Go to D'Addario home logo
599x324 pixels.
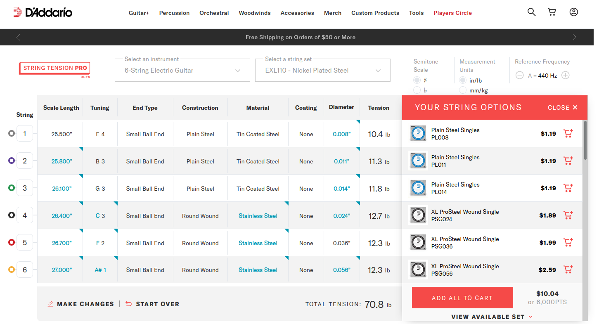click(43, 12)
